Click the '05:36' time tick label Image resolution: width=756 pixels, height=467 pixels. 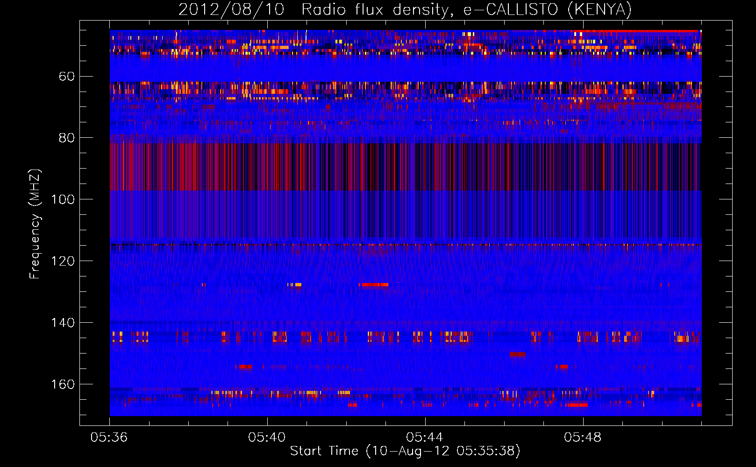pos(109,438)
